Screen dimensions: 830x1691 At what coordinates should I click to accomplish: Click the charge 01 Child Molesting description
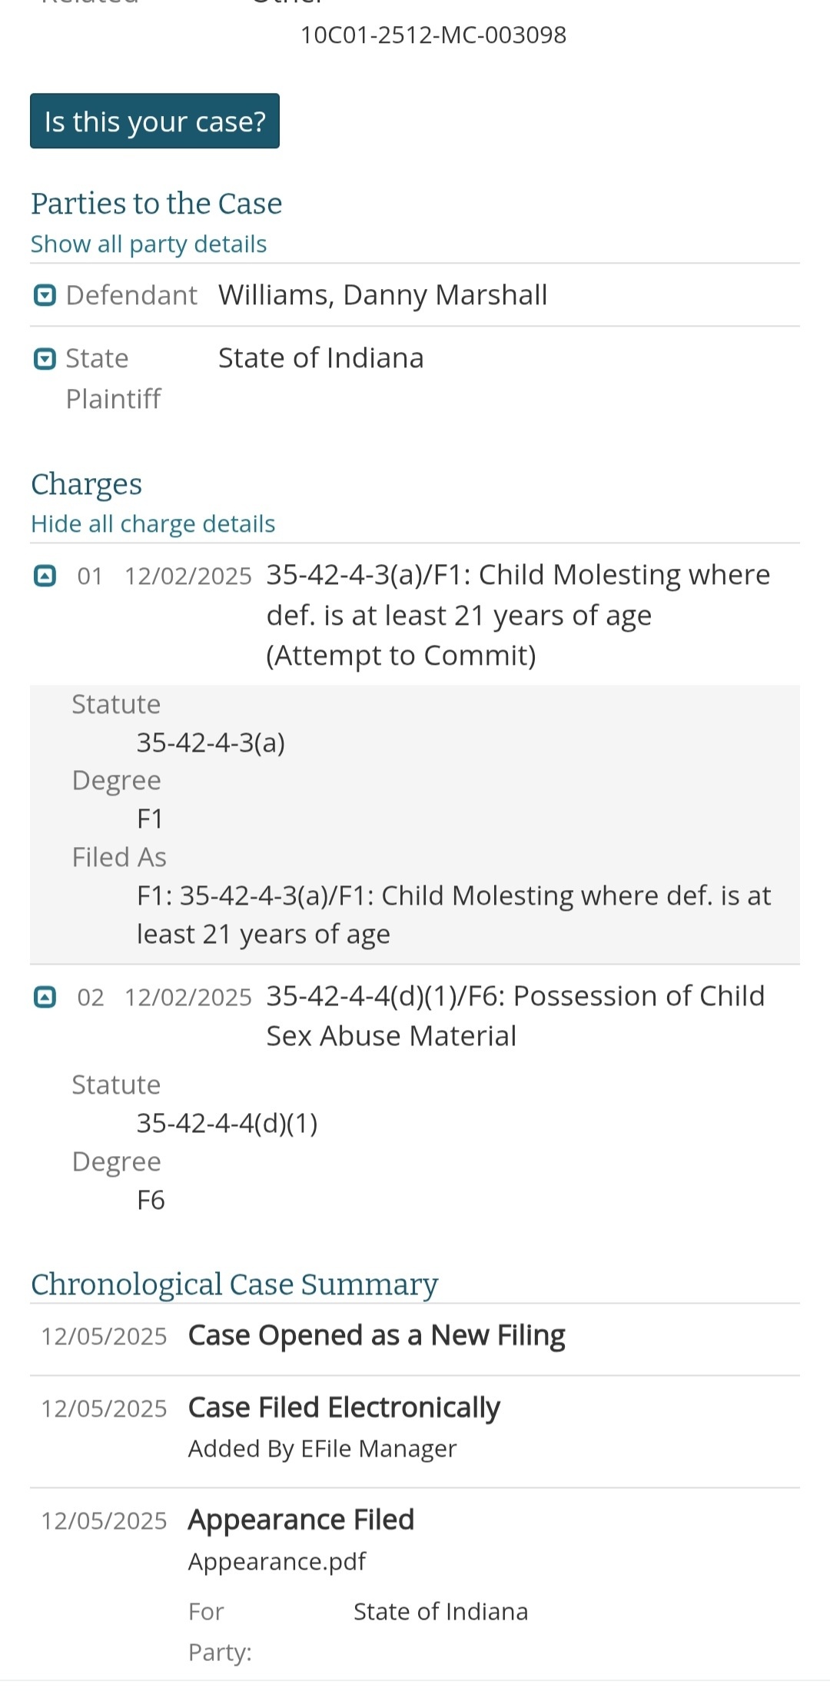[517, 614]
